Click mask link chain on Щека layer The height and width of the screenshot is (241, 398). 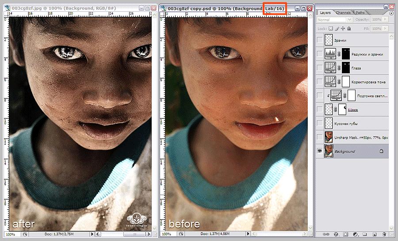(x=335, y=109)
